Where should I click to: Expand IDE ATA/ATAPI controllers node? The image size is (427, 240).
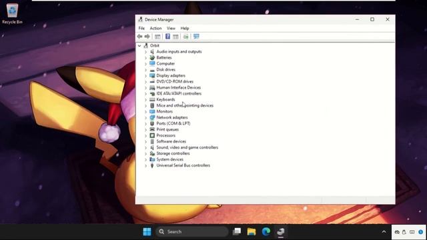(x=145, y=93)
